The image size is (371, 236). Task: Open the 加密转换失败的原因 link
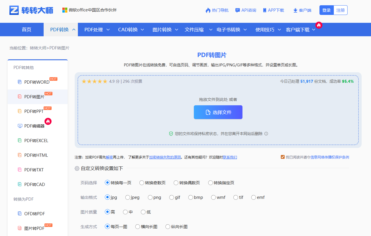click(165, 157)
